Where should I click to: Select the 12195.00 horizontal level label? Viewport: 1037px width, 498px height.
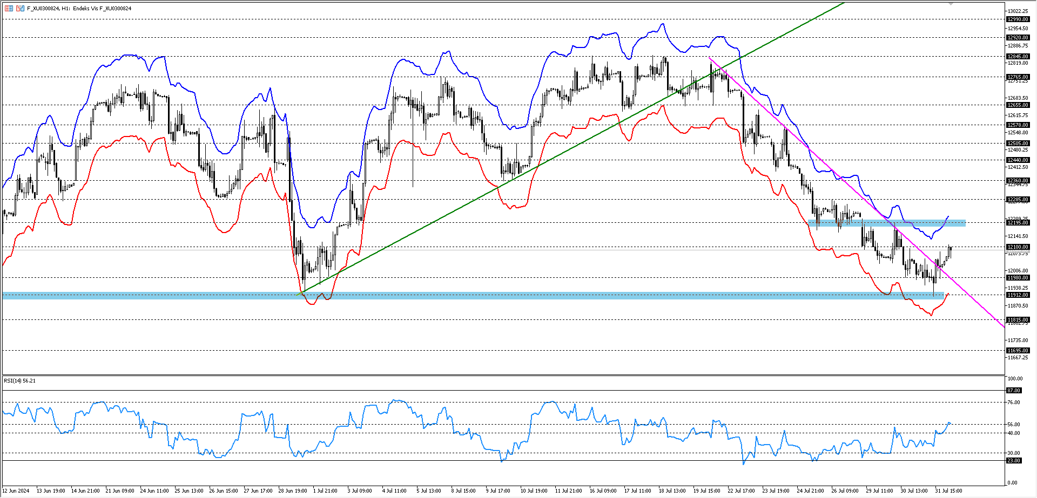pos(1018,223)
